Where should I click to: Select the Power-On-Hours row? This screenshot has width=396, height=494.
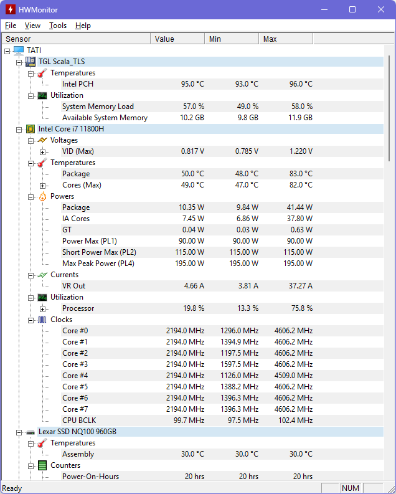(x=222, y=477)
